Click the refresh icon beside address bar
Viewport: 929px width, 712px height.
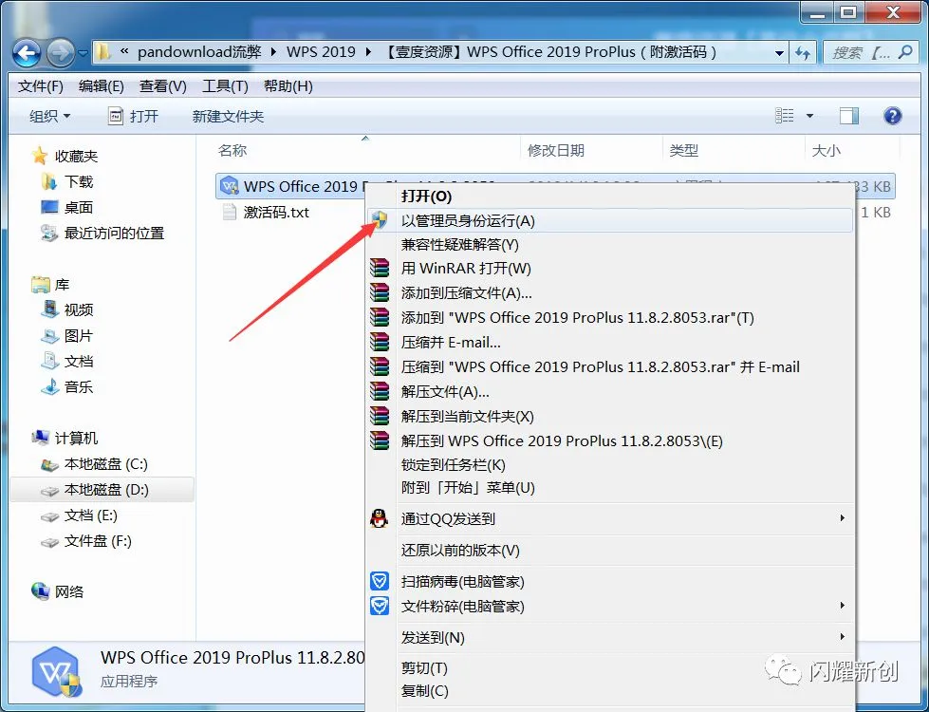coord(803,53)
